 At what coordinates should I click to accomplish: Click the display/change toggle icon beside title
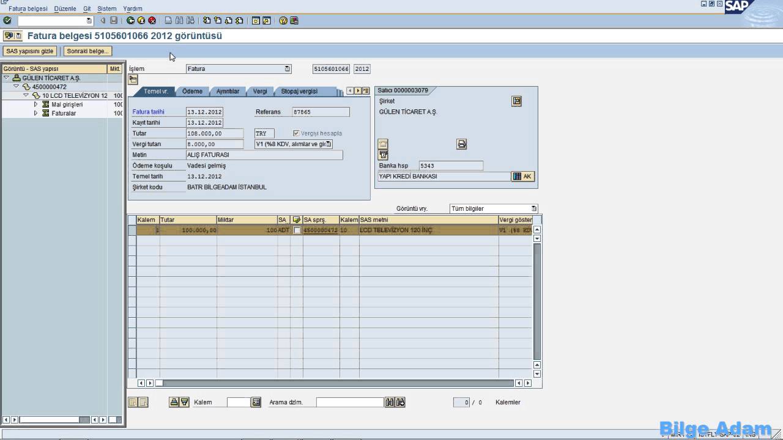coord(8,36)
